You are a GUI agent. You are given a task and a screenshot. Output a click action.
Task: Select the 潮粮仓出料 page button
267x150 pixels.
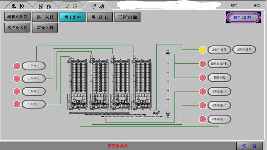coord(17,17)
